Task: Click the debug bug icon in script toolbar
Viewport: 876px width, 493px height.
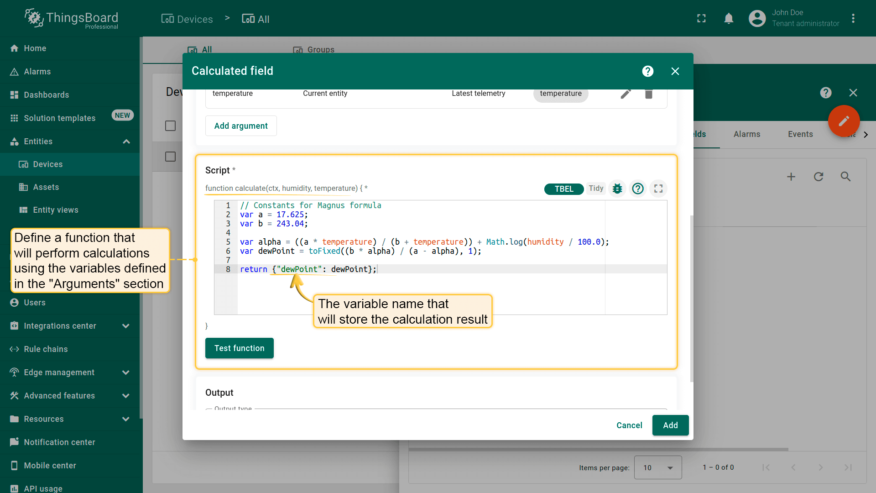Action: 617,189
